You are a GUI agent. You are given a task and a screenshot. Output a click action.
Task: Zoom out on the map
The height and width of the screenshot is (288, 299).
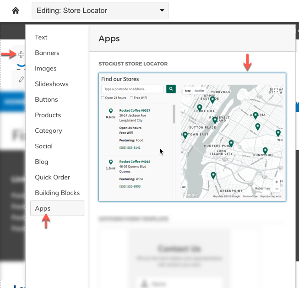tap(277, 189)
